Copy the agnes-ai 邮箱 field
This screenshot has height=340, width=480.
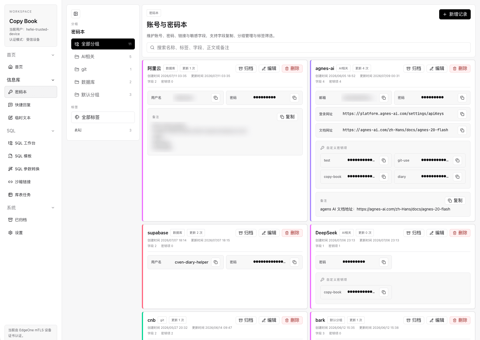coord(384,98)
